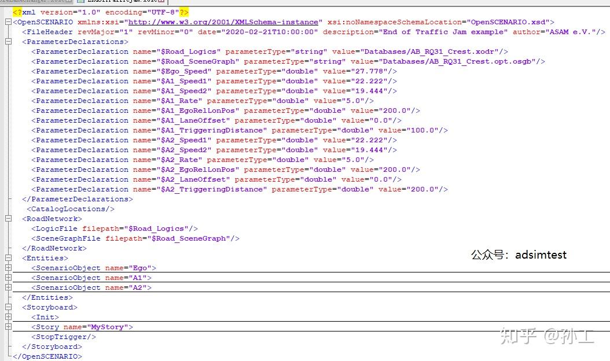The width and height of the screenshot is (610, 361).
Task: Open the w3.org XMLSchema-instance link
Action: click(223, 22)
